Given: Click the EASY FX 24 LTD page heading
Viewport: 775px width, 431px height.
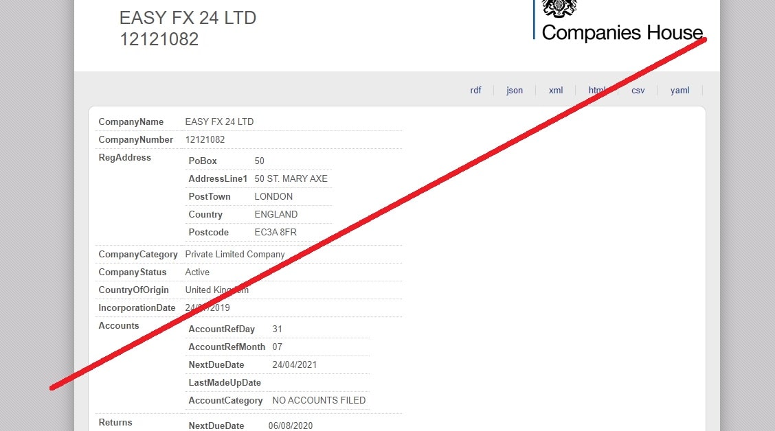Looking at the screenshot, I should (x=188, y=18).
